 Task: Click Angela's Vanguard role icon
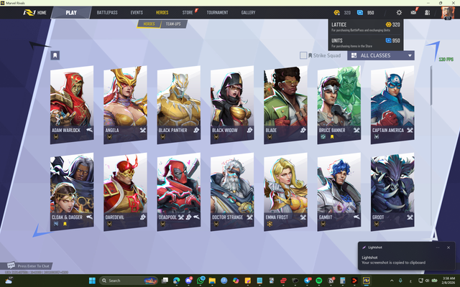click(x=143, y=130)
